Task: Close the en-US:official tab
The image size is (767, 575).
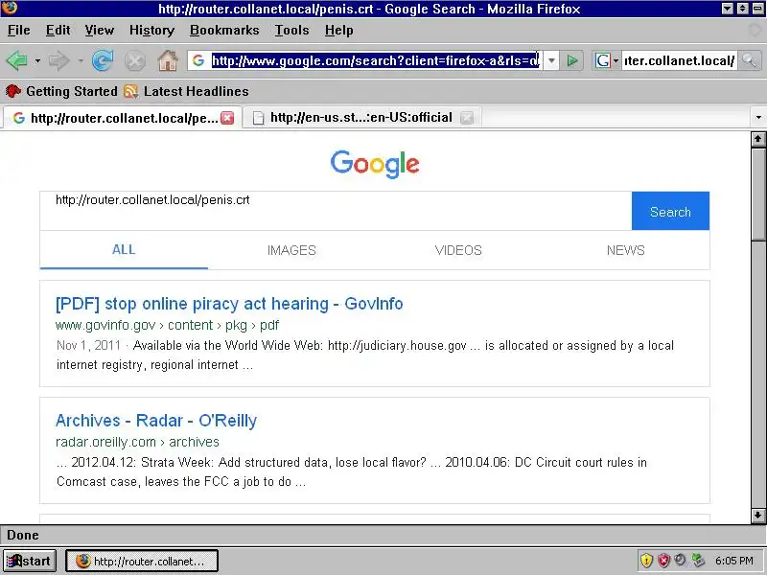Action: [467, 118]
